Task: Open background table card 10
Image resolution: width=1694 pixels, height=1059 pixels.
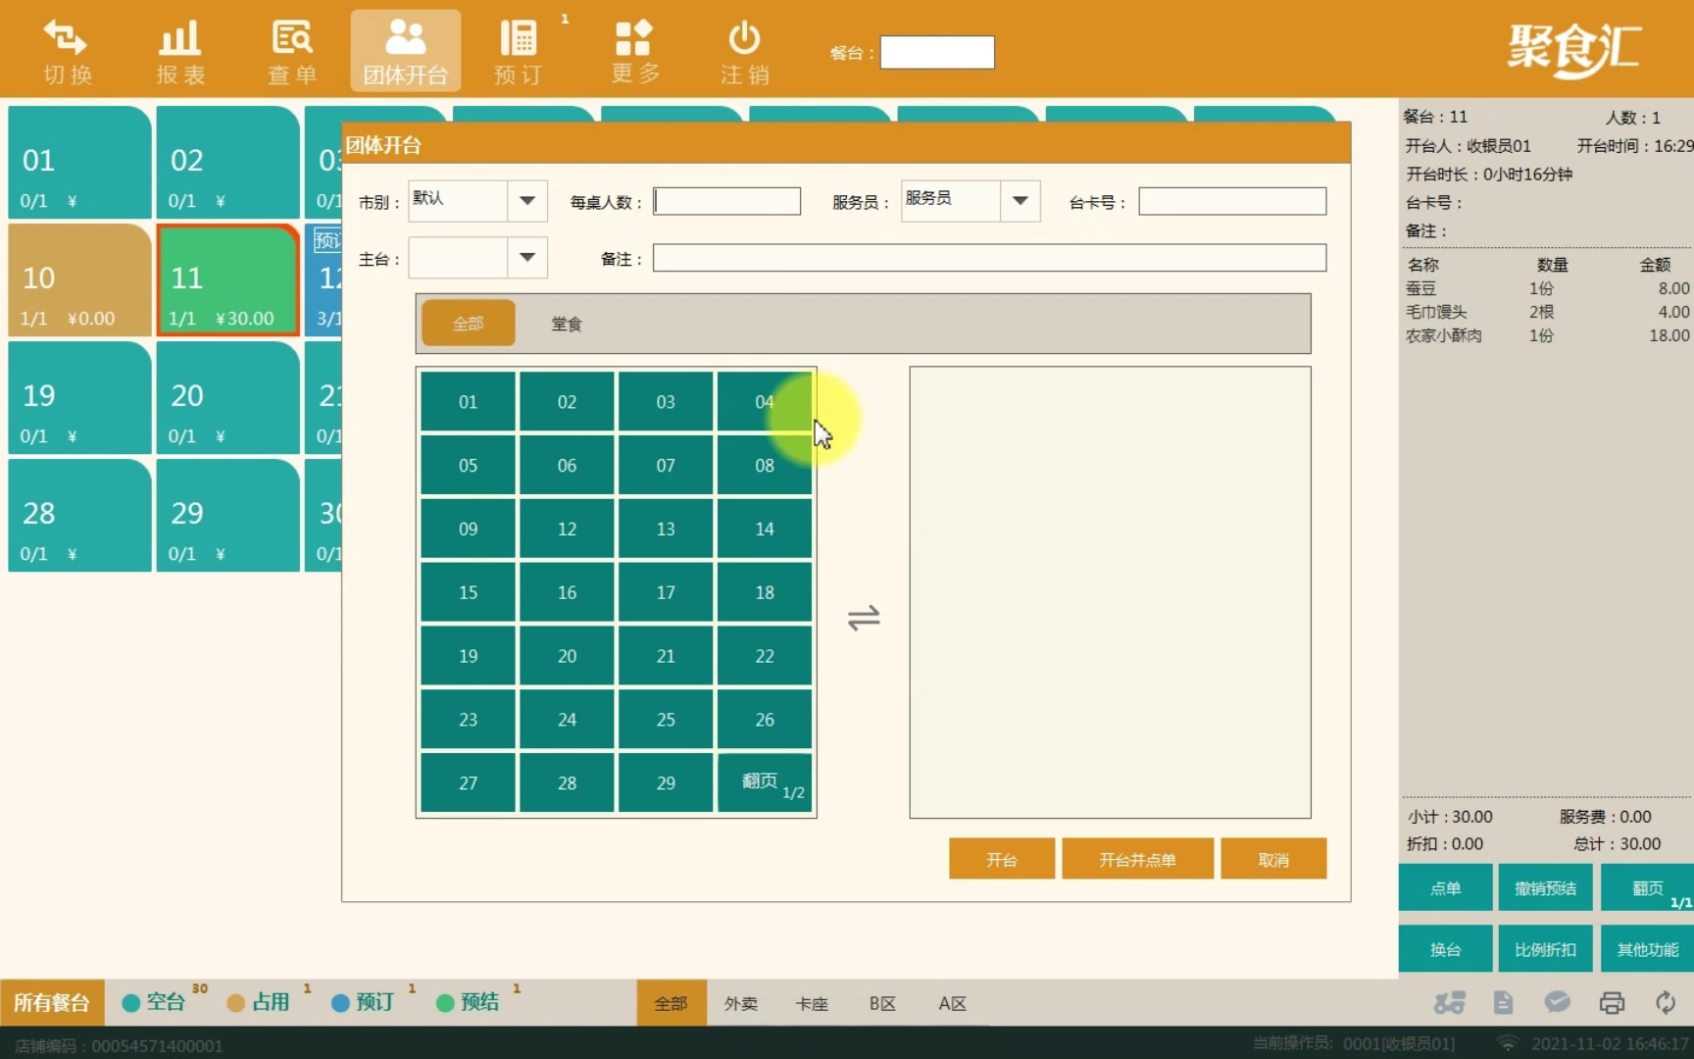Action: tap(80, 280)
